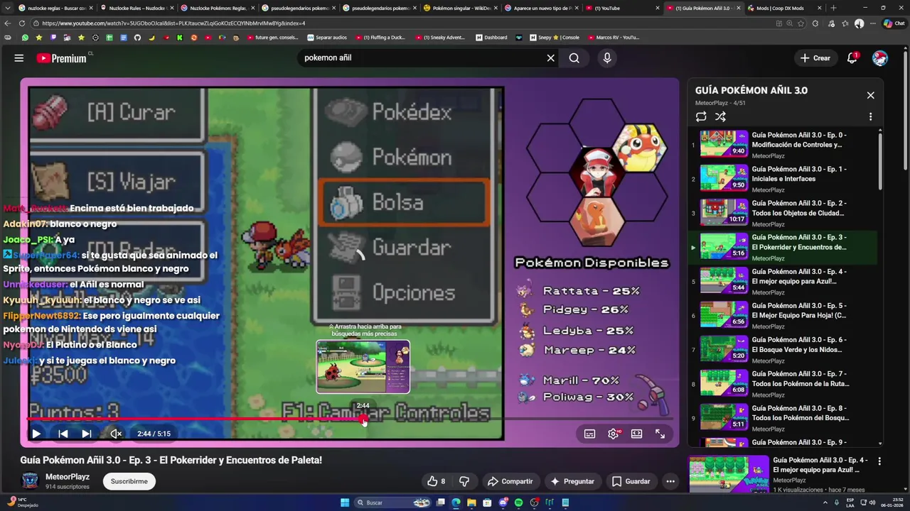Click the taskbar Buscar search box

392,502
